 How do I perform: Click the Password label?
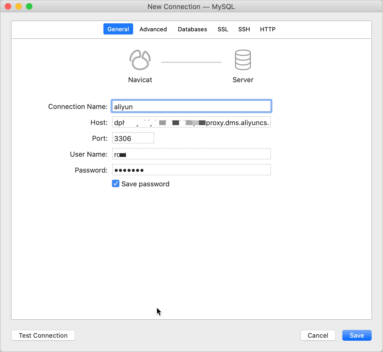[91, 170]
